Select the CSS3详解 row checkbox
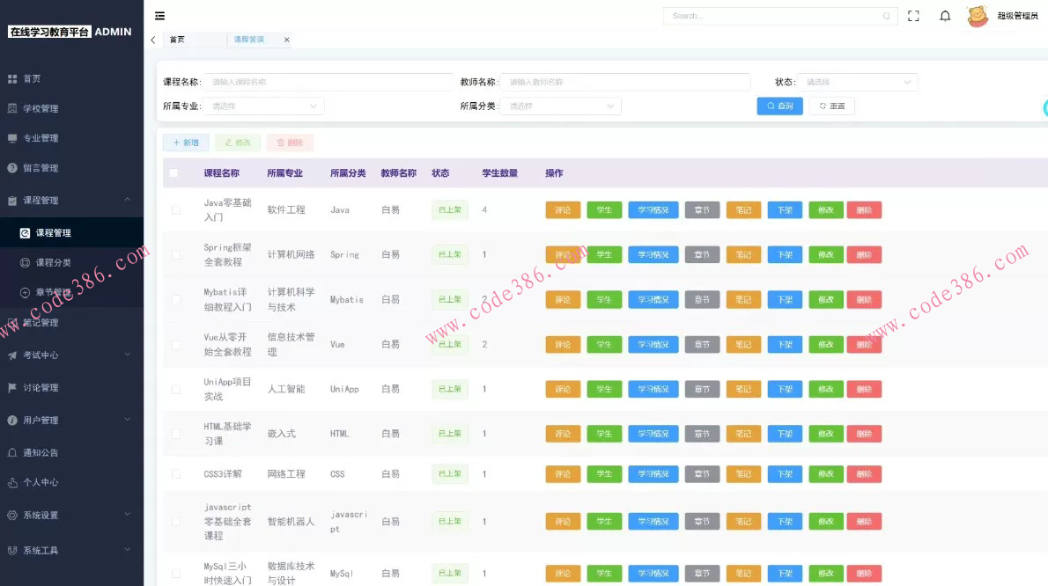This screenshot has height=586, width=1048. (x=176, y=474)
